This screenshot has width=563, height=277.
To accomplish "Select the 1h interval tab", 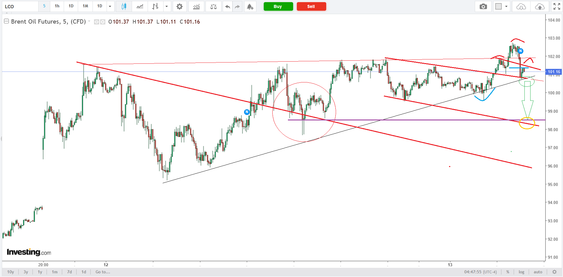I will coord(57,6).
